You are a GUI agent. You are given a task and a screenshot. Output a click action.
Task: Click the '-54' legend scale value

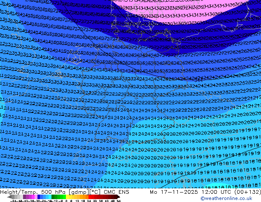[x=13, y=201]
